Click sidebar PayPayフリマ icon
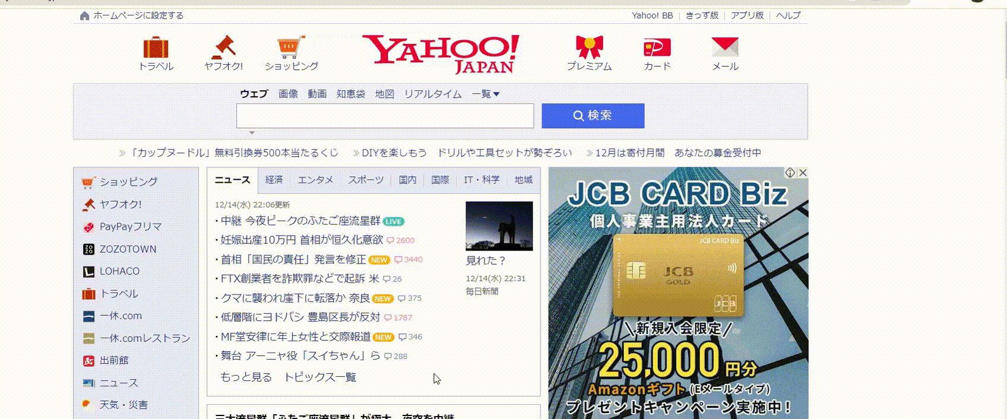Viewport: 1007px width, 419px height. pyautogui.click(x=88, y=227)
